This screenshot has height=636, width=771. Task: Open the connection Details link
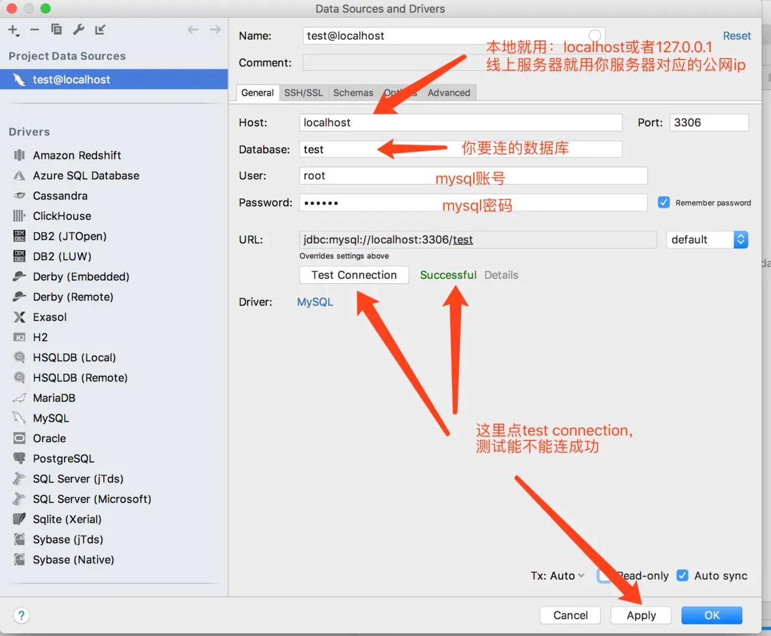pyautogui.click(x=501, y=275)
